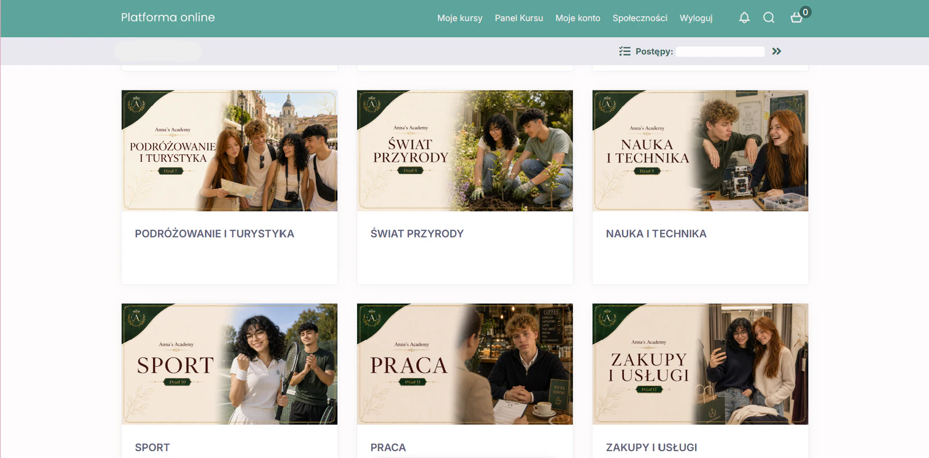The height and width of the screenshot is (458, 929).
Task: Click the Platforma online logo
Action: pyautogui.click(x=168, y=17)
